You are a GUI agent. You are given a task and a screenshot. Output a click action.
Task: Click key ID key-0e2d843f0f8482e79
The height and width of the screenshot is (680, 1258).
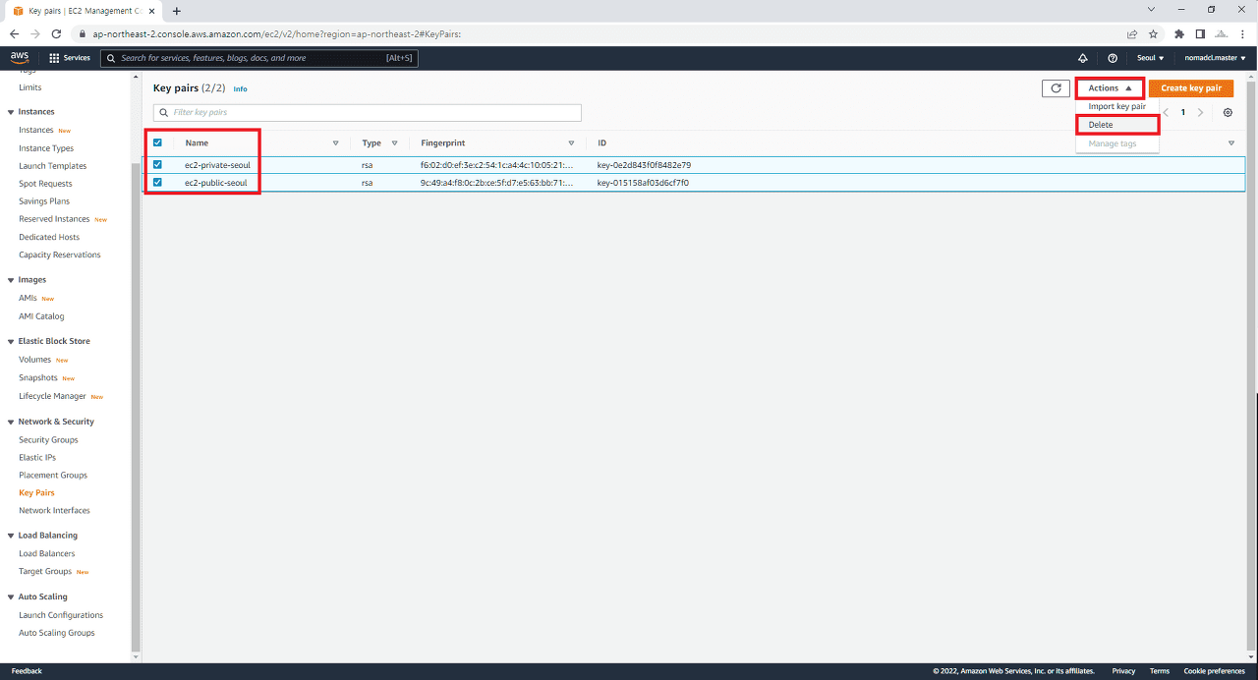click(x=644, y=165)
